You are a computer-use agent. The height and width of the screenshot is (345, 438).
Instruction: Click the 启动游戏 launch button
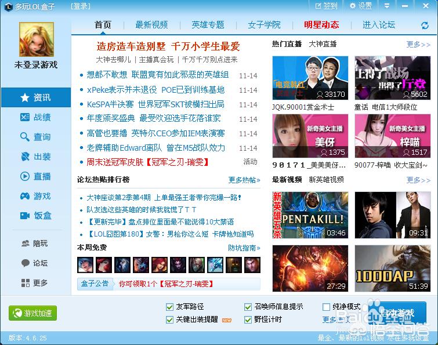pyautogui.click(x=397, y=313)
